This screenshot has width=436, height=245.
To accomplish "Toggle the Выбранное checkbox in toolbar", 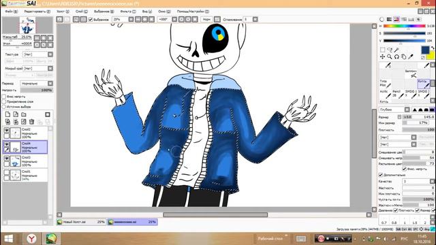I will point(91,20).
